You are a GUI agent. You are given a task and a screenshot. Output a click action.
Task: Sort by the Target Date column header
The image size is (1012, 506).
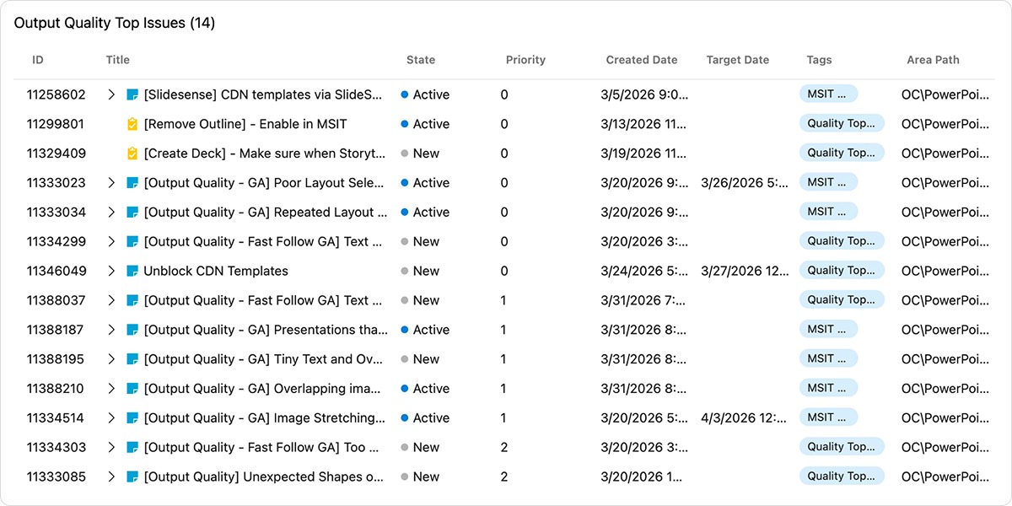point(738,60)
